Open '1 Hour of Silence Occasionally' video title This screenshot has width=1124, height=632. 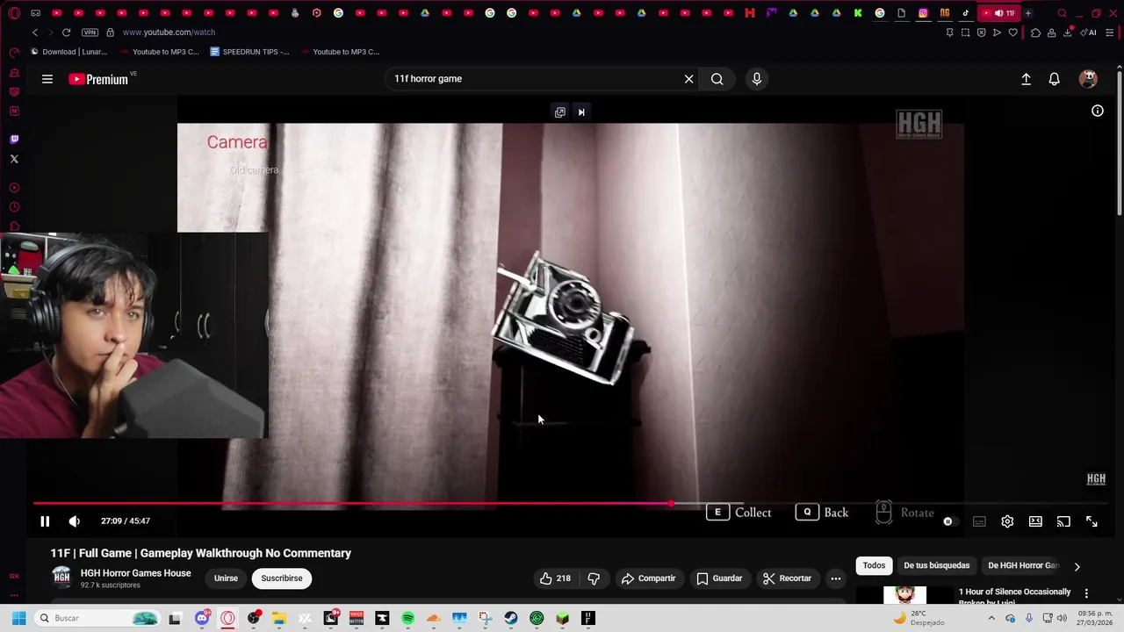(1014, 592)
